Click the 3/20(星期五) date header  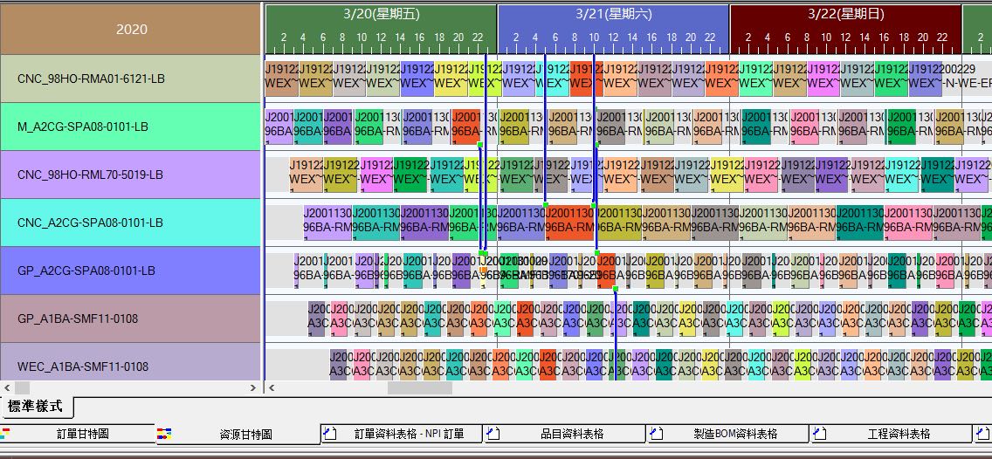pyautogui.click(x=381, y=14)
